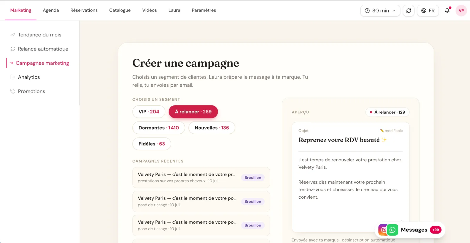Click the Tendance du mois trend icon
The width and height of the screenshot is (470, 243).
point(13,35)
